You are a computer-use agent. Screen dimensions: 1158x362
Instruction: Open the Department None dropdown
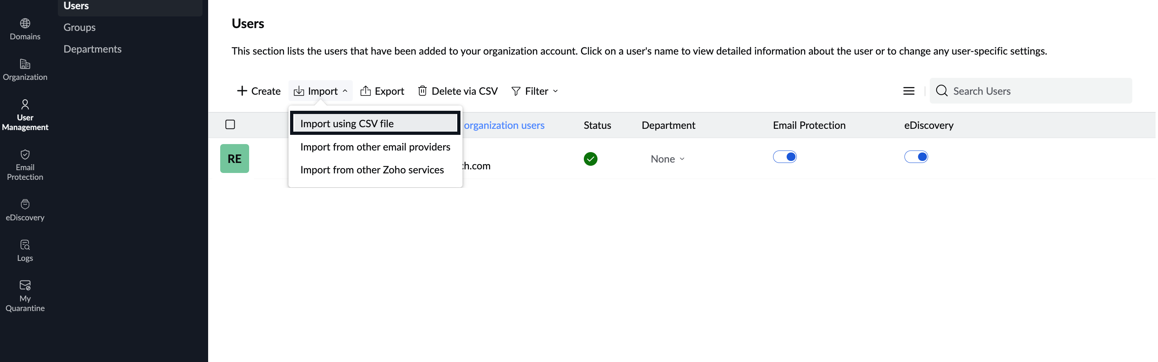coord(667,159)
